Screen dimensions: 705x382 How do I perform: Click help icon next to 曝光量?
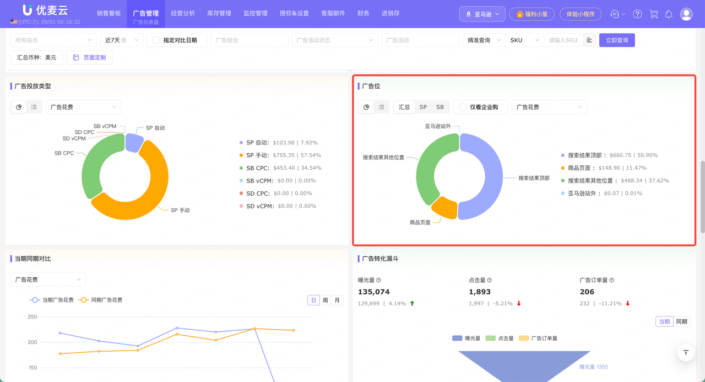[378, 281]
